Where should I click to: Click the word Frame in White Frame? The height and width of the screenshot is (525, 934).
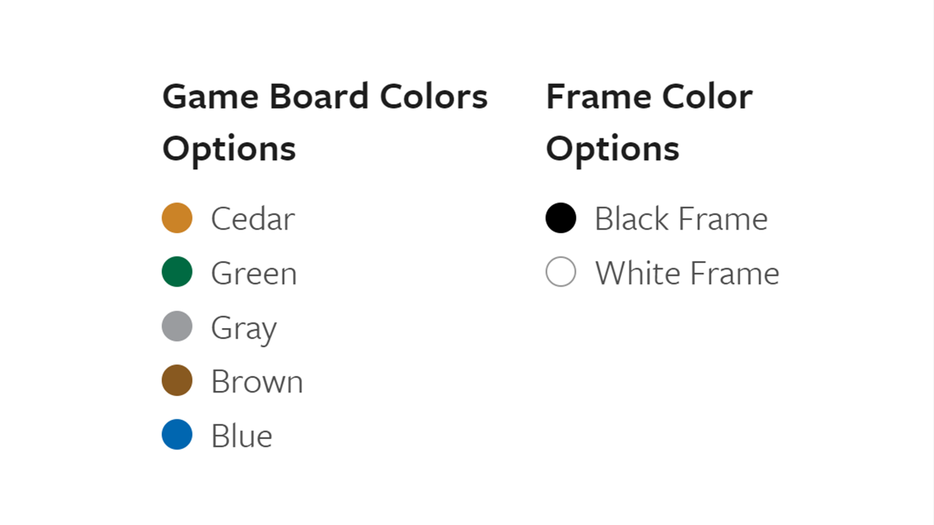click(x=735, y=273)
